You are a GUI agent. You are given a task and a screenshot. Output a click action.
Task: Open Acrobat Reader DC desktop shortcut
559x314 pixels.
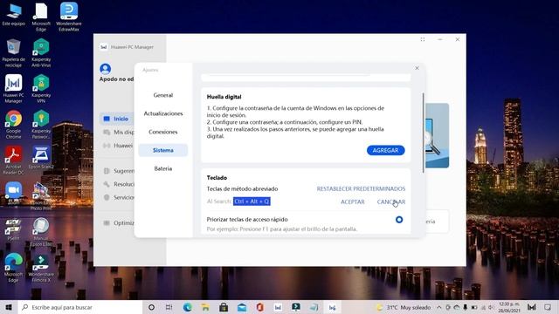pyautogui.click(x=14, y=160)
